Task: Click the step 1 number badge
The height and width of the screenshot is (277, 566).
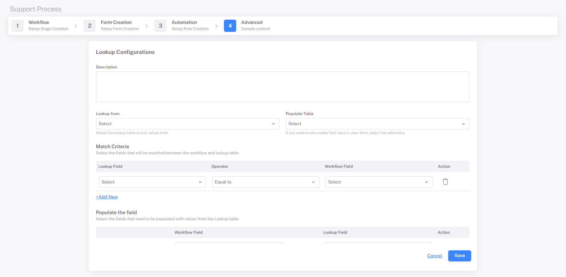Action: (17, 26)
